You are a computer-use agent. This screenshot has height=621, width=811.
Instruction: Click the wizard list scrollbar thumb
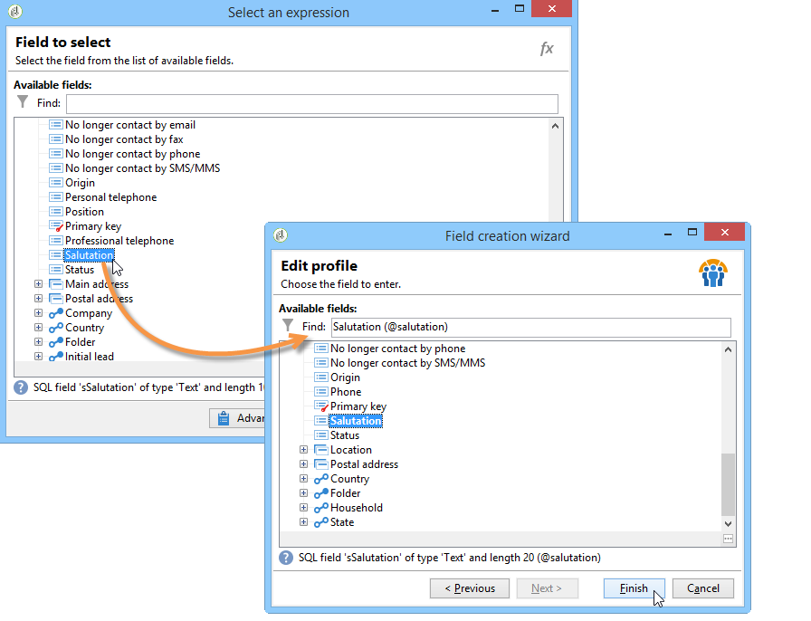pyautogui.click(x=729, y=484)
